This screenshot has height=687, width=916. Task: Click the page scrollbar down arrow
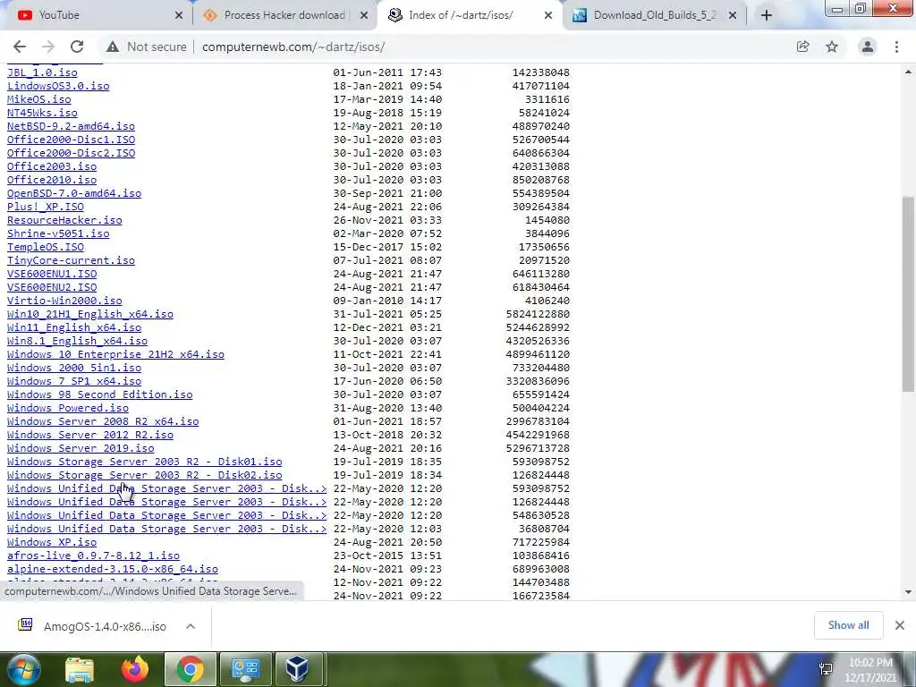click(908, 592)
